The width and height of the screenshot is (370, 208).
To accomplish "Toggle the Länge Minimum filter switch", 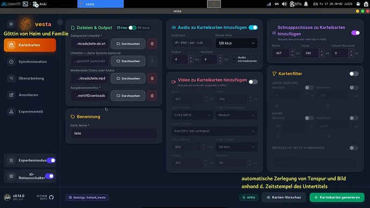I will tap(309, 88).
